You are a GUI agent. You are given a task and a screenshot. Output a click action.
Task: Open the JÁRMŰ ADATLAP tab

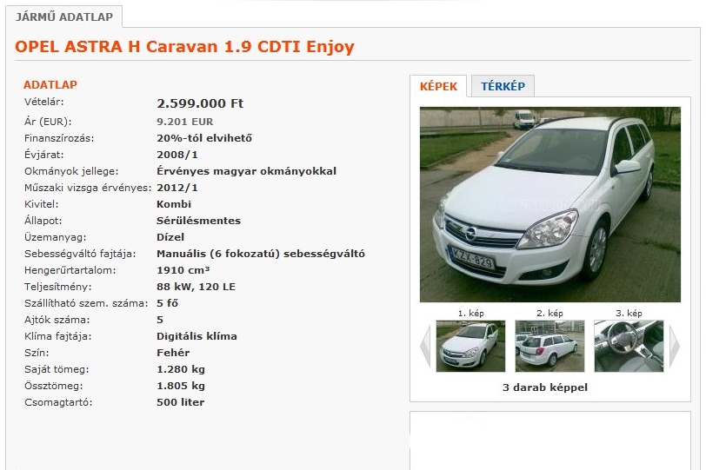click(x=64, y=17)
